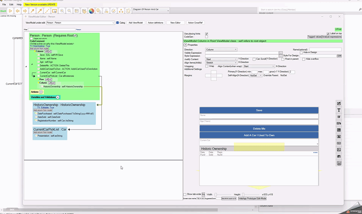
Task: Click the 'Add ViewModel' button
Action: click(136, 23)
